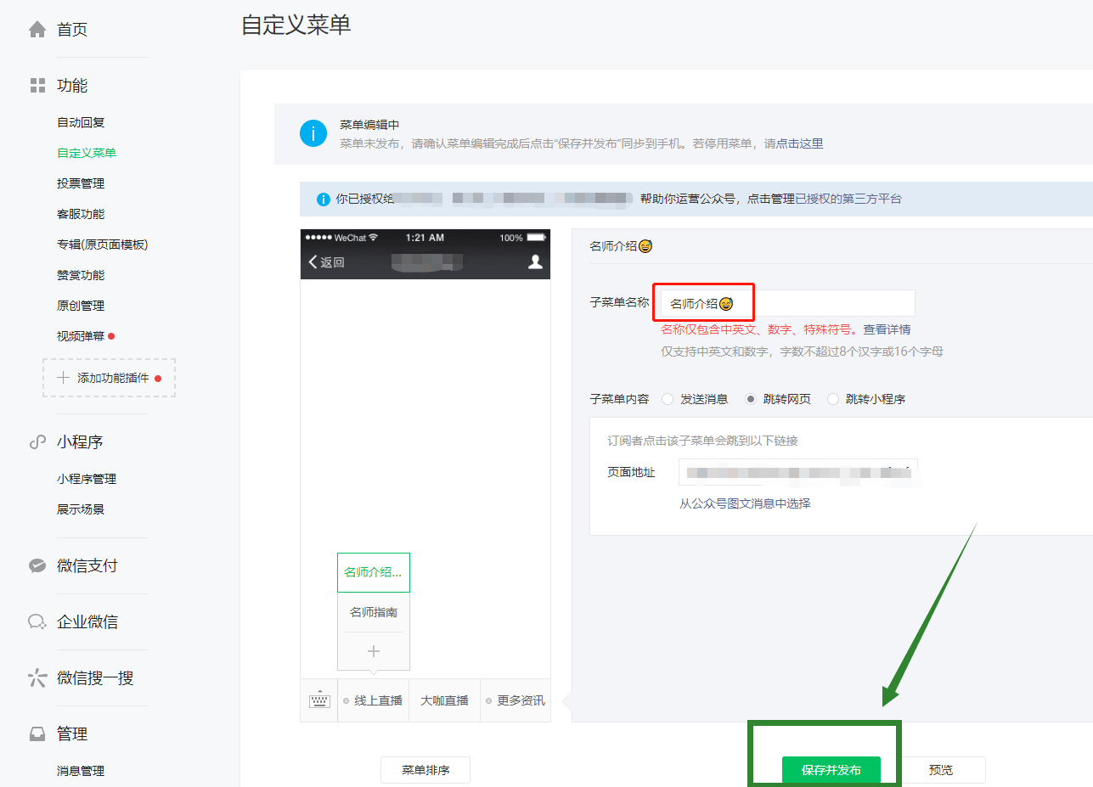Viewport: 1093px width, 787px height.
Task: Select 跳转小程序 radio option
Action: tap(833, 399)
